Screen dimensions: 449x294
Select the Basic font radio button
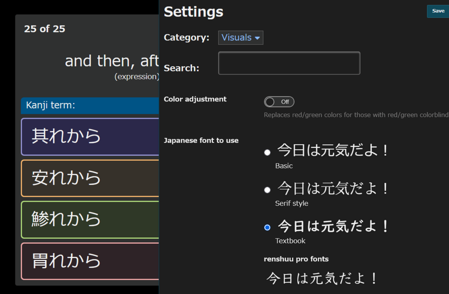point(267,153)
